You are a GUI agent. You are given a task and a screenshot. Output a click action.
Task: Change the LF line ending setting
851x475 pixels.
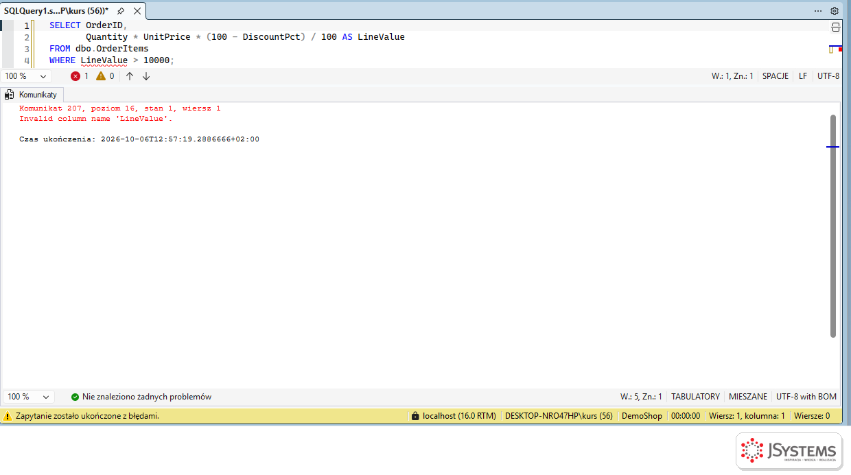803,76
